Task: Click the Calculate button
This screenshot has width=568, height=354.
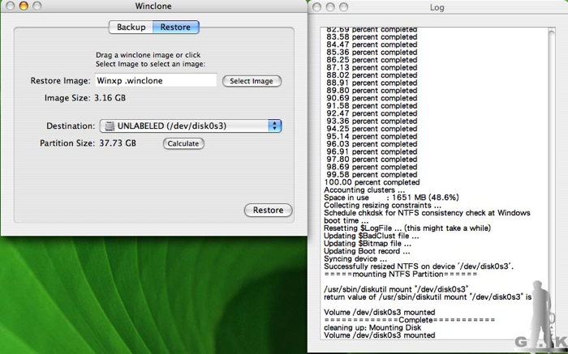Action: (x=183, y=143)
